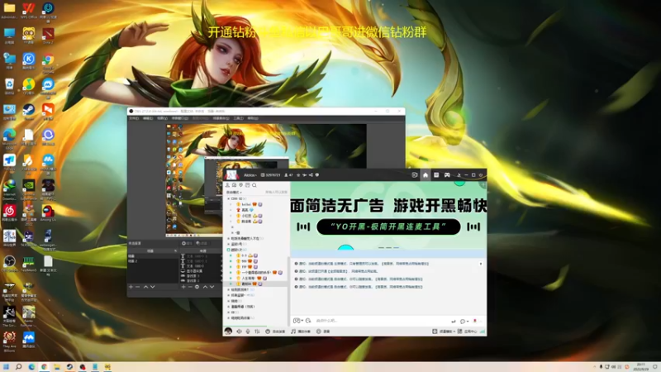Open the 帮助 menu in OBS
This screenshot has width=661, height=372.
pos(253,118)
